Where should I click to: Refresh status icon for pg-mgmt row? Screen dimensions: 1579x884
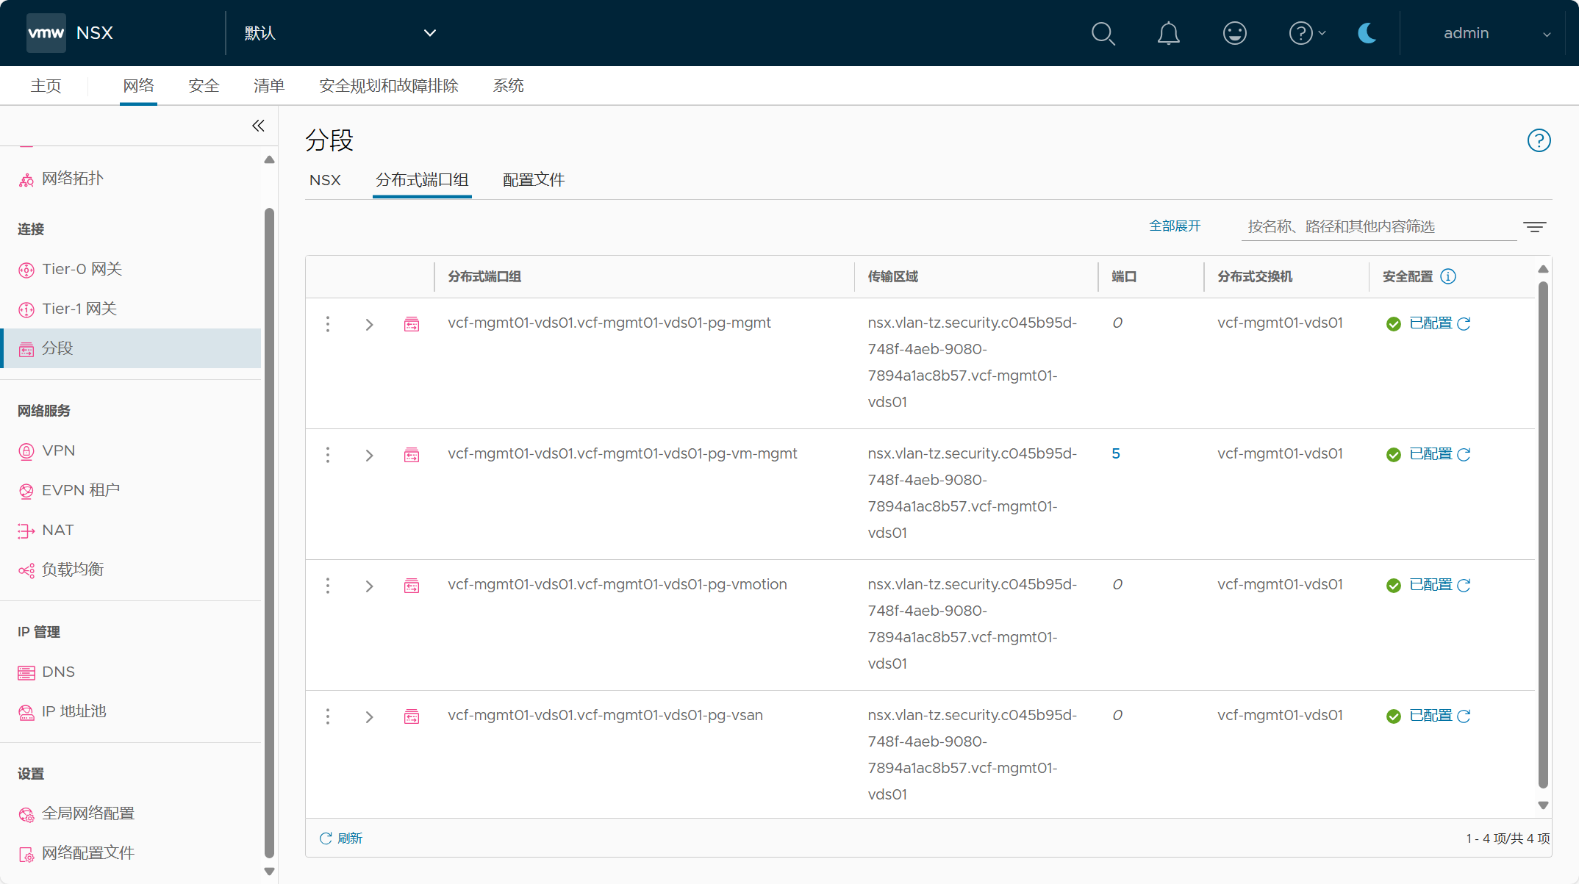(1464, 324)
